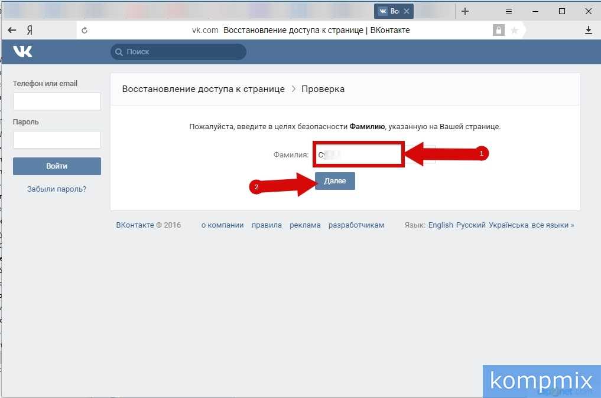This screenshot has width=601, height=398.
Task: Focus the Поиск search field
Action: pos(178,52)
